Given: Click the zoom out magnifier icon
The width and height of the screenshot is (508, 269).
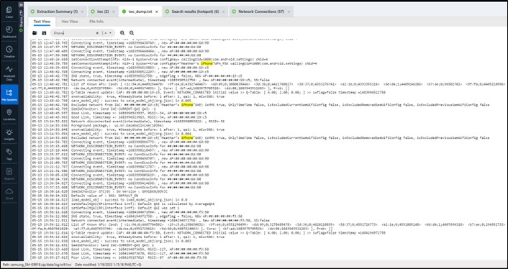Looking at the screenshot, I should tap(132, 32).
